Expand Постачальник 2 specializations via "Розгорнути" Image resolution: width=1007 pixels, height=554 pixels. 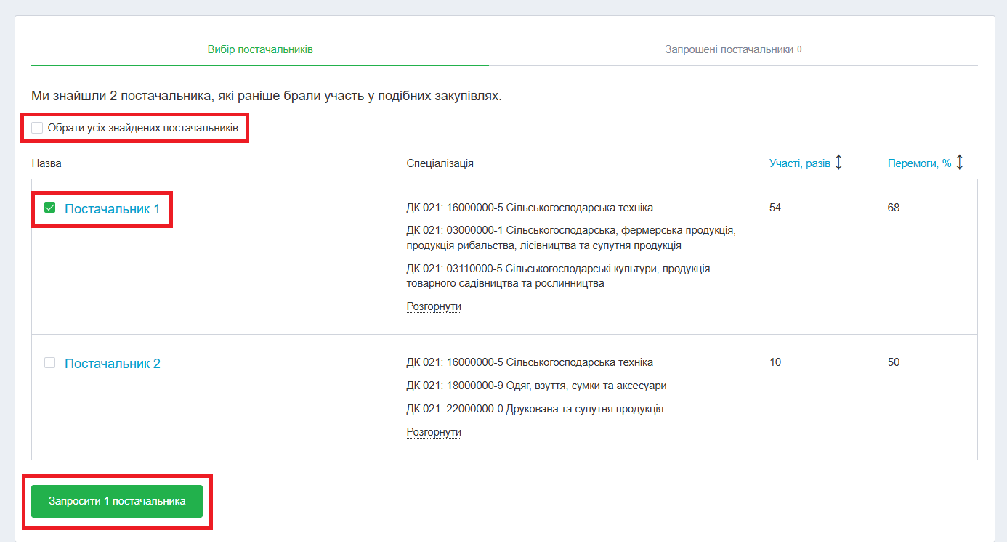[x=434, y=431]
